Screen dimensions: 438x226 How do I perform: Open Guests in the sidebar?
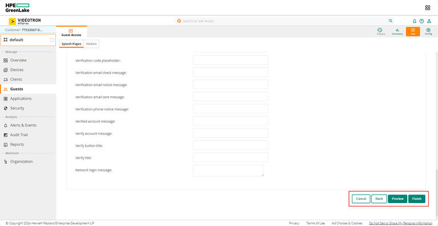pos(28,89)
